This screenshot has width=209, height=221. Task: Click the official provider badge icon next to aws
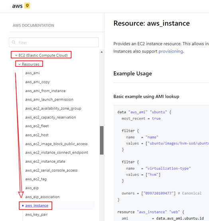[27, 6]
